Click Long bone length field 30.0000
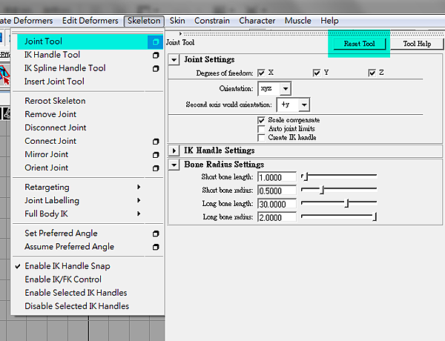The width and height of the screenshot is (445, 341). pyautogui.click(x=277, y=204)
